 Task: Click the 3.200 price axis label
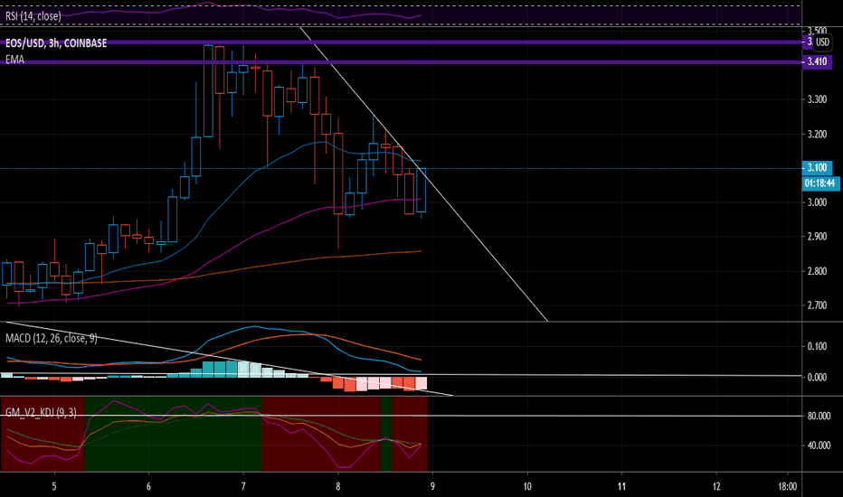coord(817,135)
